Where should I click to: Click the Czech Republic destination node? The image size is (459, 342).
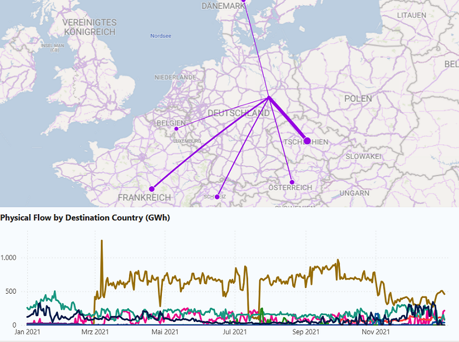[307, 141]
